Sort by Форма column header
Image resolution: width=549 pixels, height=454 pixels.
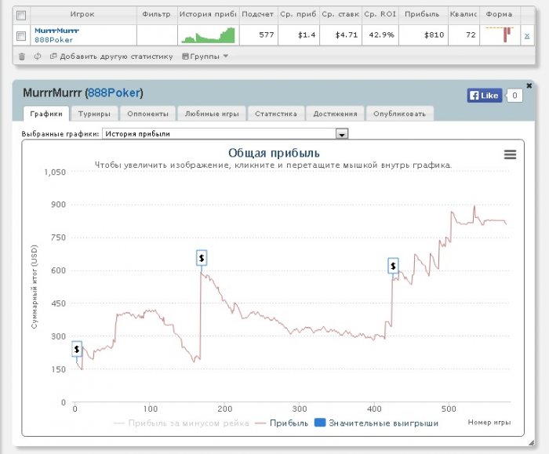[500, 14]
